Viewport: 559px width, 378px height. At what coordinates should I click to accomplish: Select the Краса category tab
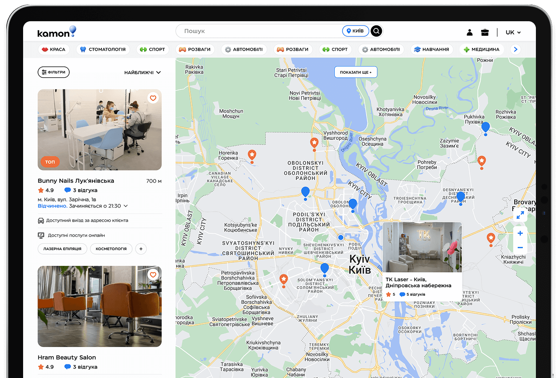tap(53, 49)
